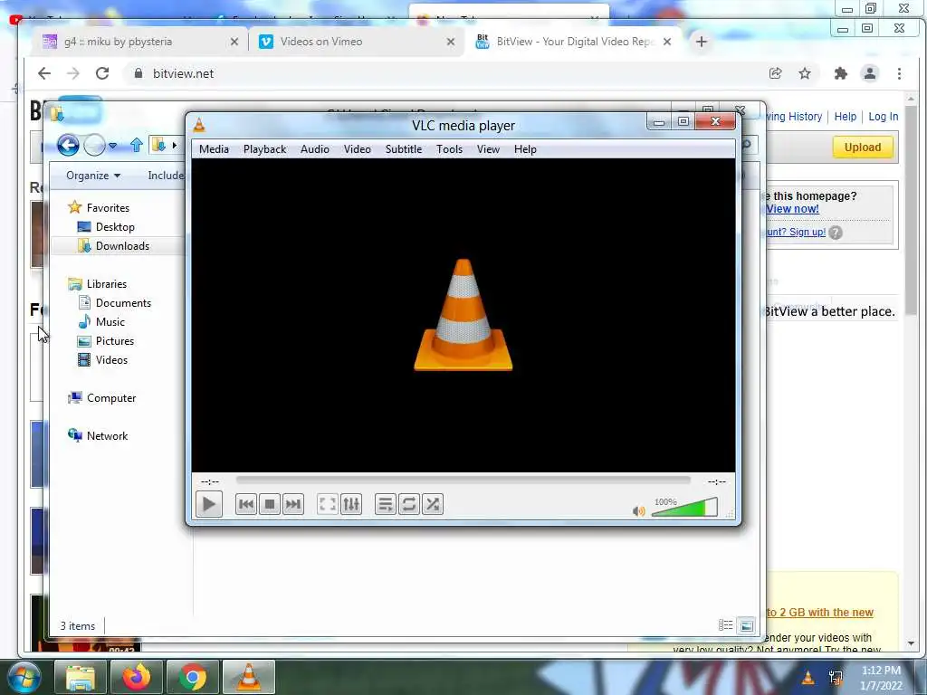This screenshot has height=695, width=927.
Task: Mute audio via VLC speaker icon
Action: click(x=638, y=510)
